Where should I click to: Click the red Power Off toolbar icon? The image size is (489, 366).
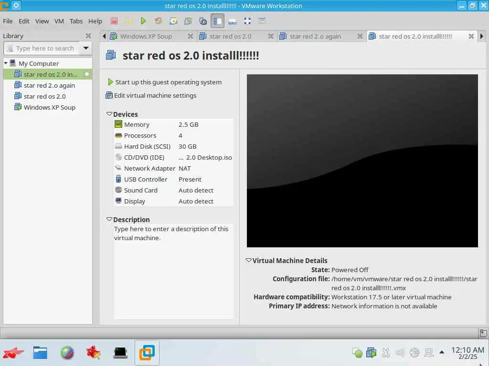[x=114, y=21]
